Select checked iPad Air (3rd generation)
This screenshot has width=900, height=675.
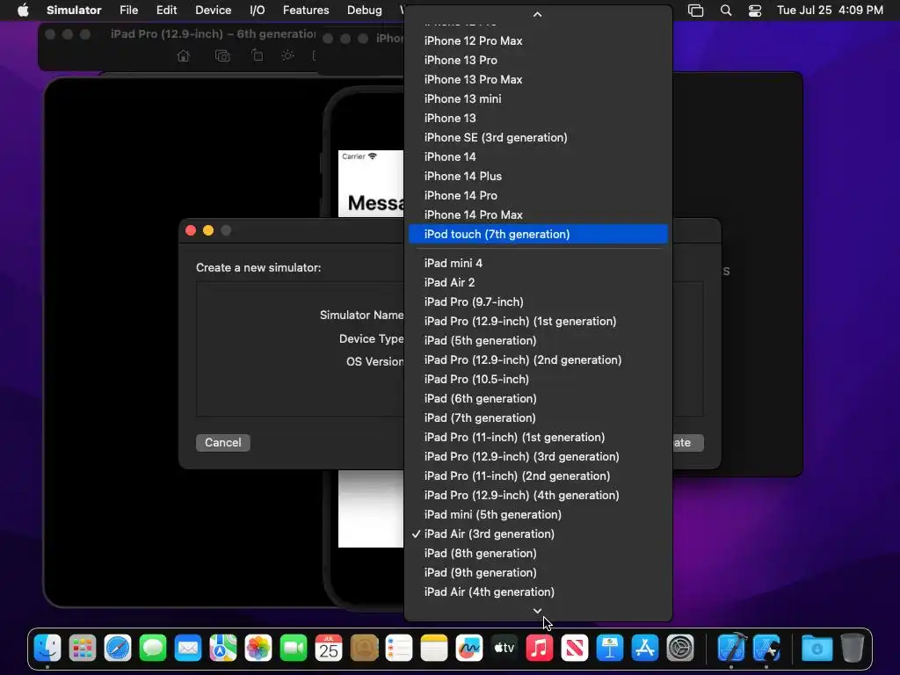click(538, 533)
